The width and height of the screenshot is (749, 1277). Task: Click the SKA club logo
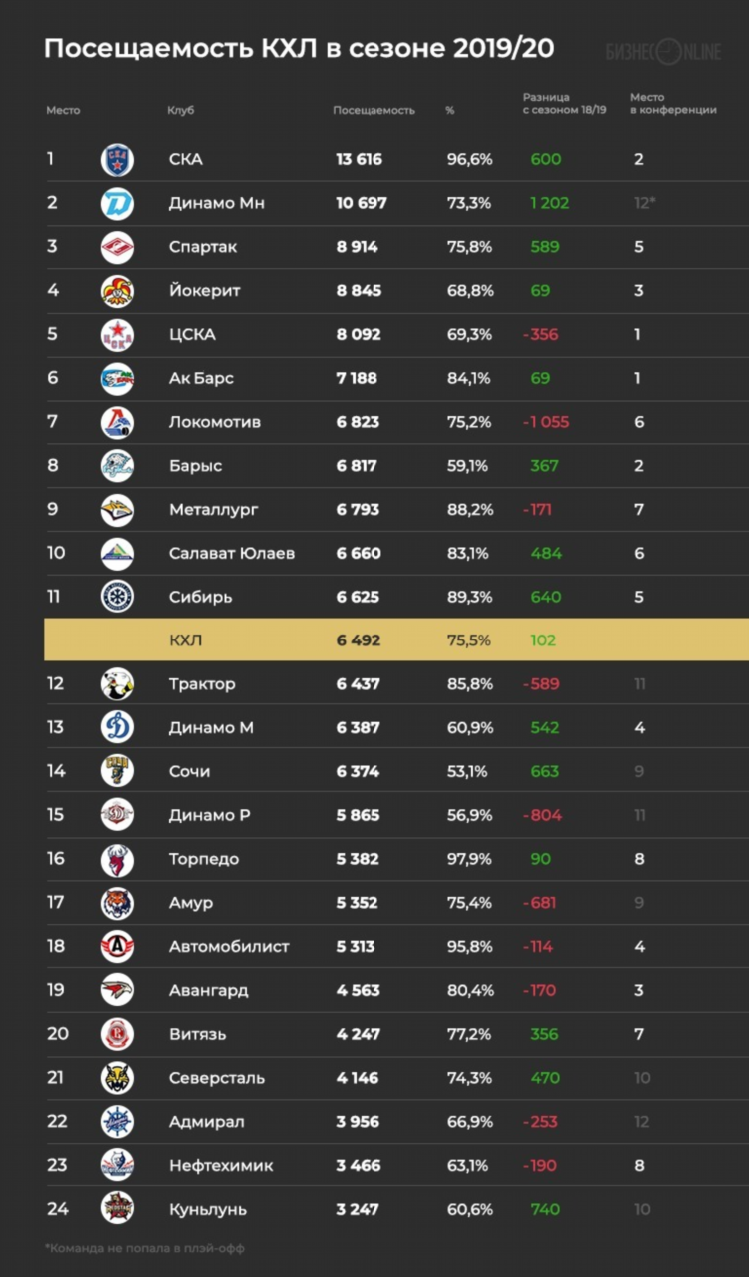117,160
